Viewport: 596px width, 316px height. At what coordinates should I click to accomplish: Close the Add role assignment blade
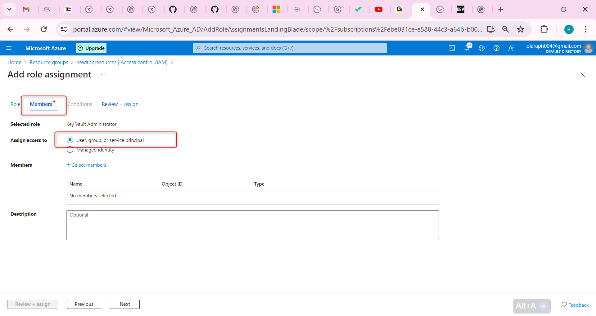[583, 75]
